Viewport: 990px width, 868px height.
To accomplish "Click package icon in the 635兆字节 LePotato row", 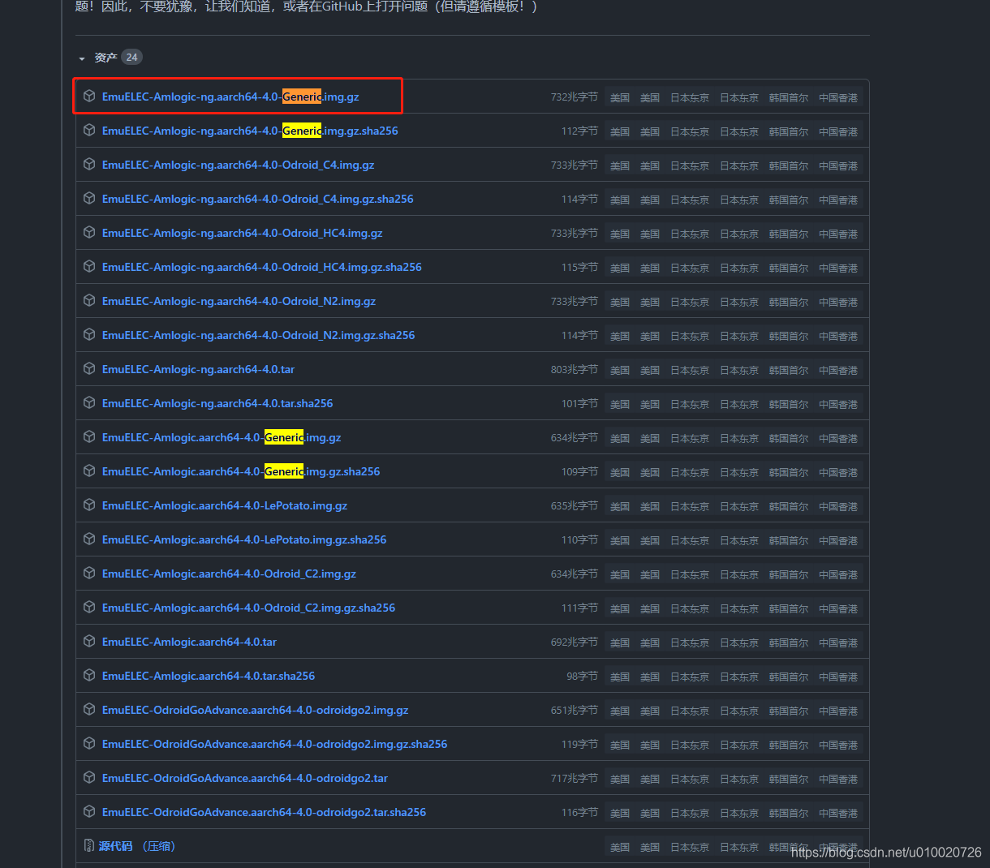I will point(89,505).
